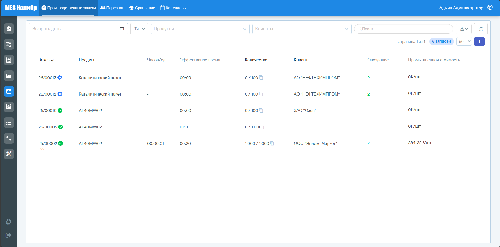Click Эффективное время column header
The image size is (500, 247).
coord(200,60)
